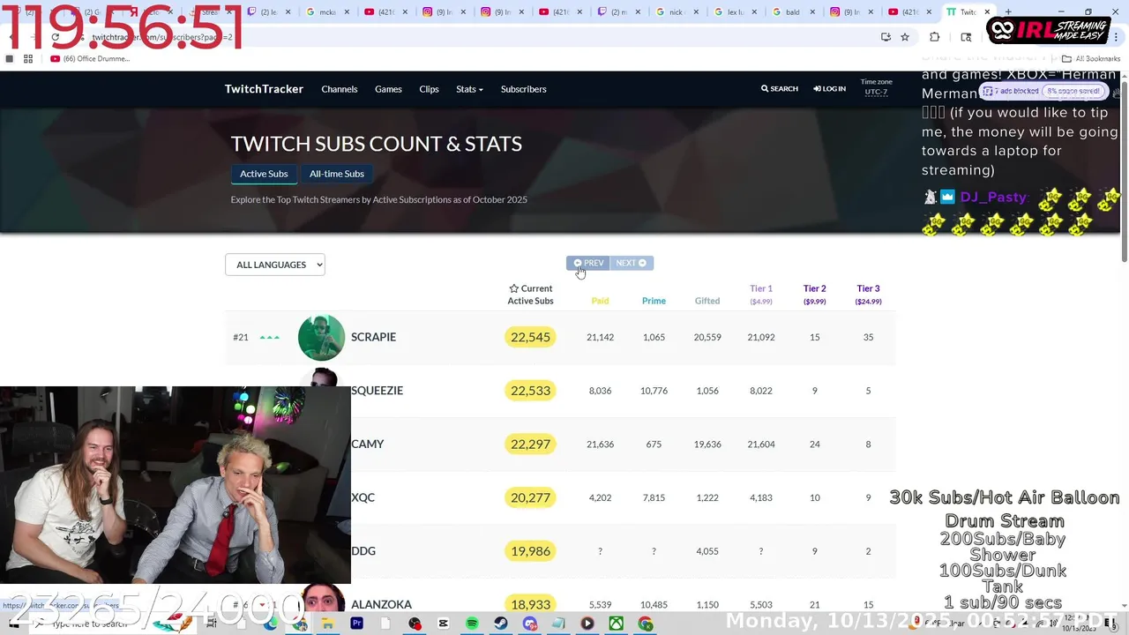
Task: Go to the next page with NEXT
Action: tap(632, 263)
